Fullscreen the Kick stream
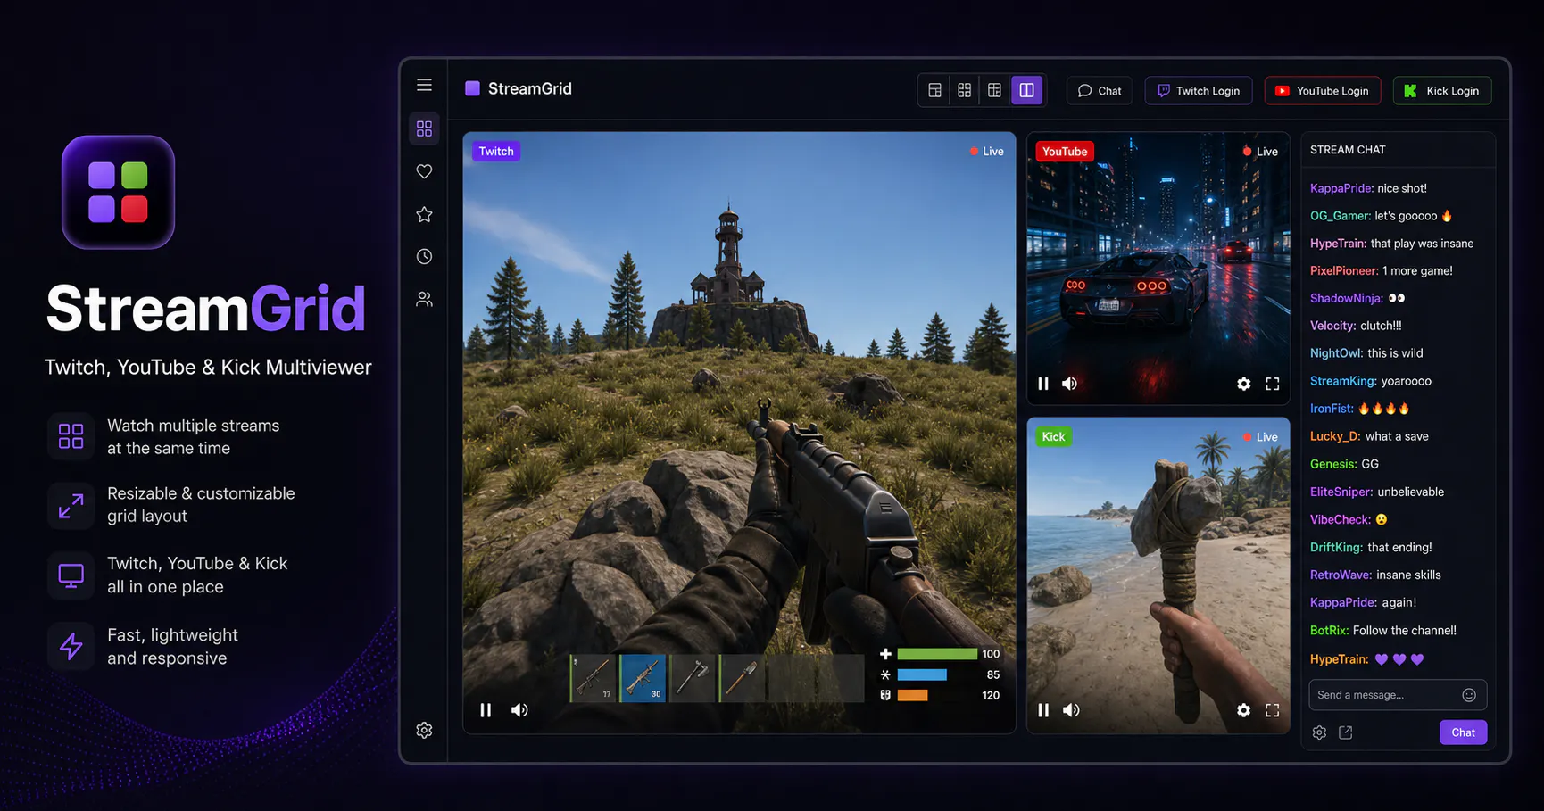The image size is (1544, 811). coord(1273,710)
